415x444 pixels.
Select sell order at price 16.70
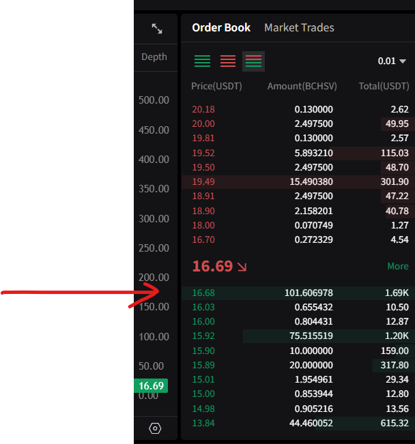point(298,240)
